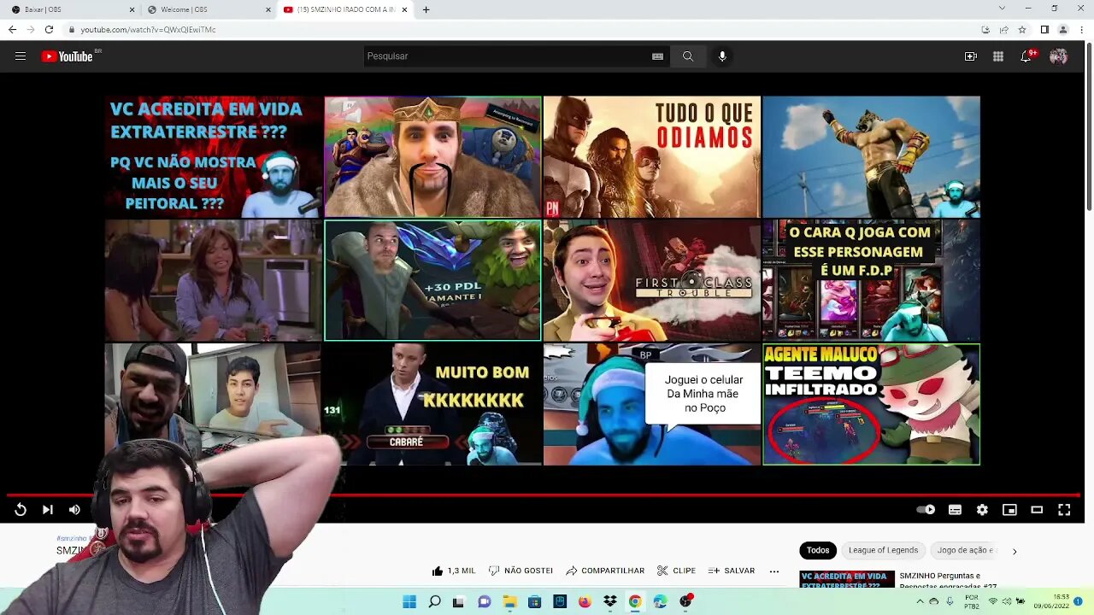
Task: Select the League of Legends chip
Action: (883, 551)
